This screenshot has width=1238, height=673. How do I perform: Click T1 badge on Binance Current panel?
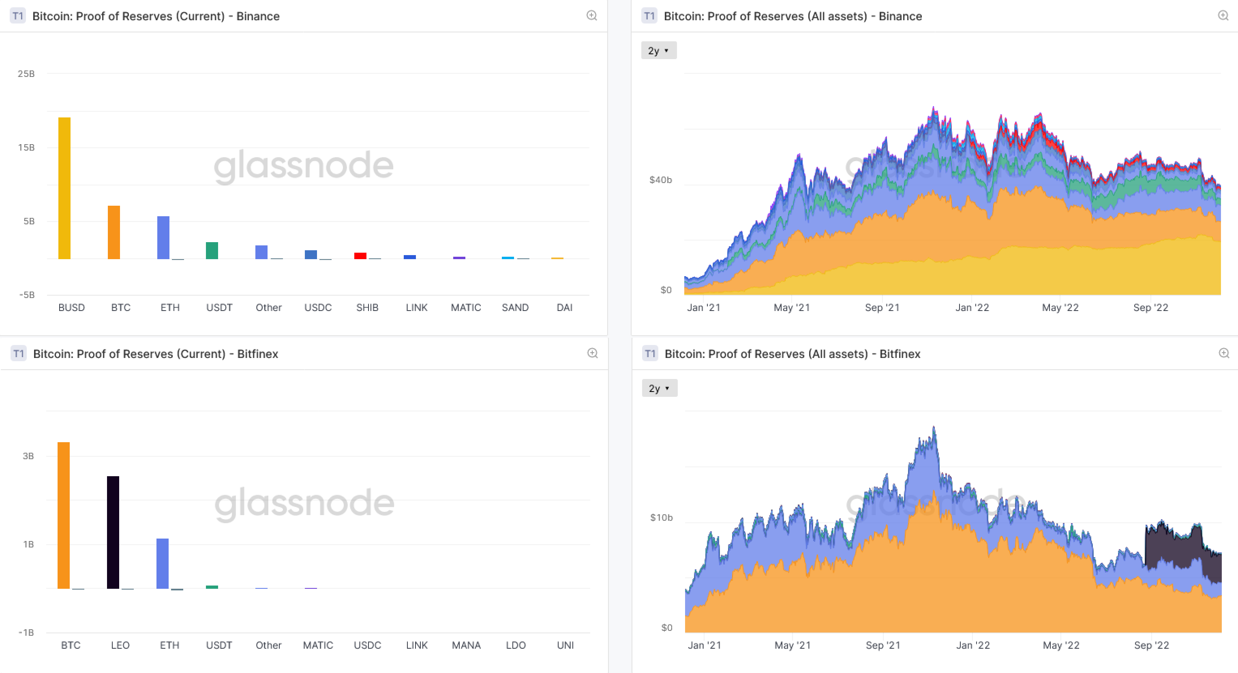18,16
